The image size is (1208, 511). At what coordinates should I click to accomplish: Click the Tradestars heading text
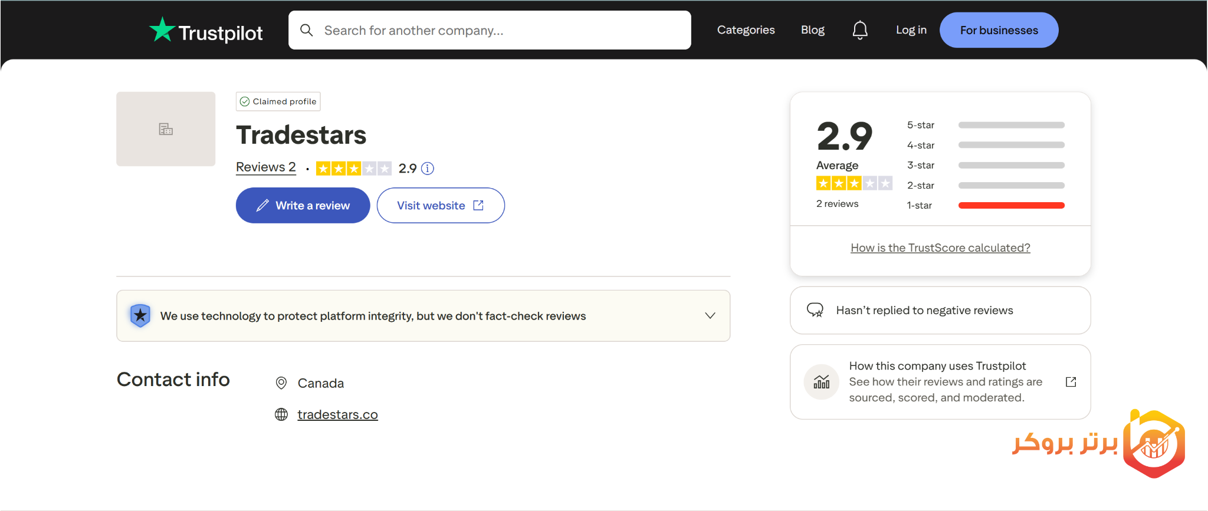[301, 135]
